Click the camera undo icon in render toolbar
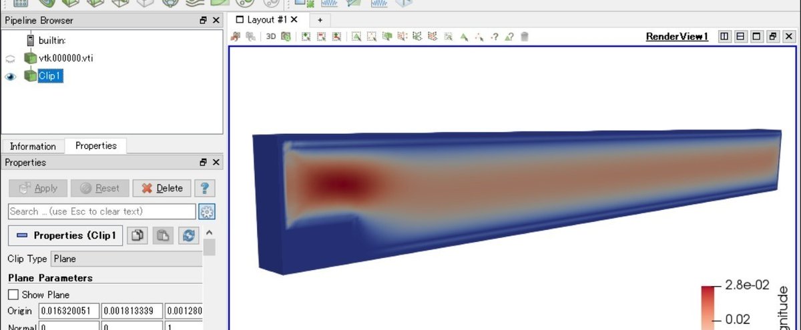 236,37
